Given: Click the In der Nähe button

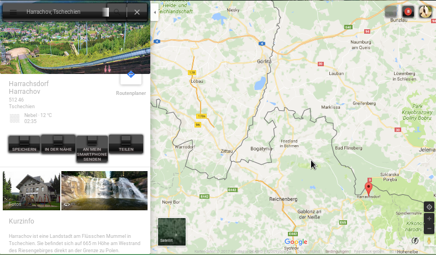Looking at the screenshot, I should point(58,144).
